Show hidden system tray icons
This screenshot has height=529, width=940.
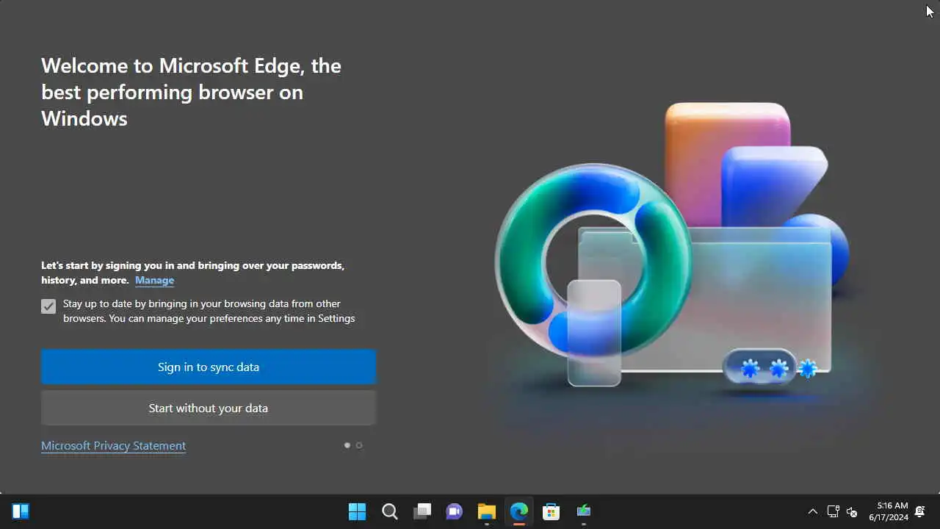coord(813,511)
